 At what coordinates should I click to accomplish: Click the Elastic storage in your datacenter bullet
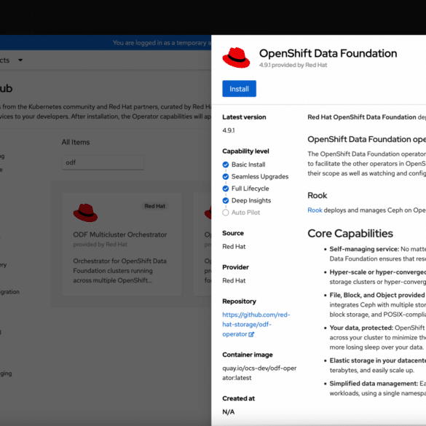coord(378,365)
